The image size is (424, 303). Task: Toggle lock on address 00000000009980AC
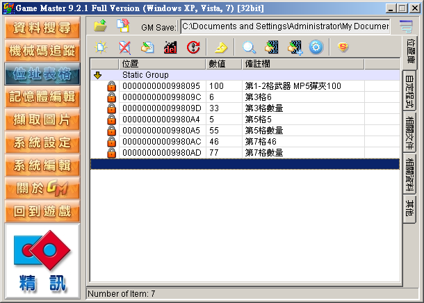111,142
